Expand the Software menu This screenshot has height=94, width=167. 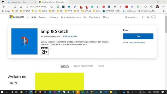click(x=54, y=17)
